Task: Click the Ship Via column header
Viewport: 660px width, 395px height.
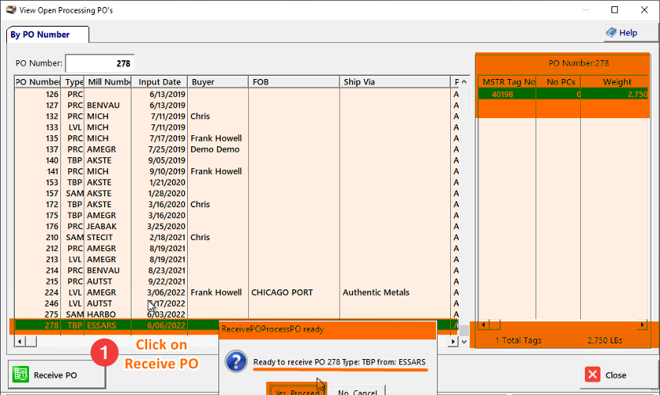Action: click(x=395, y=81)
